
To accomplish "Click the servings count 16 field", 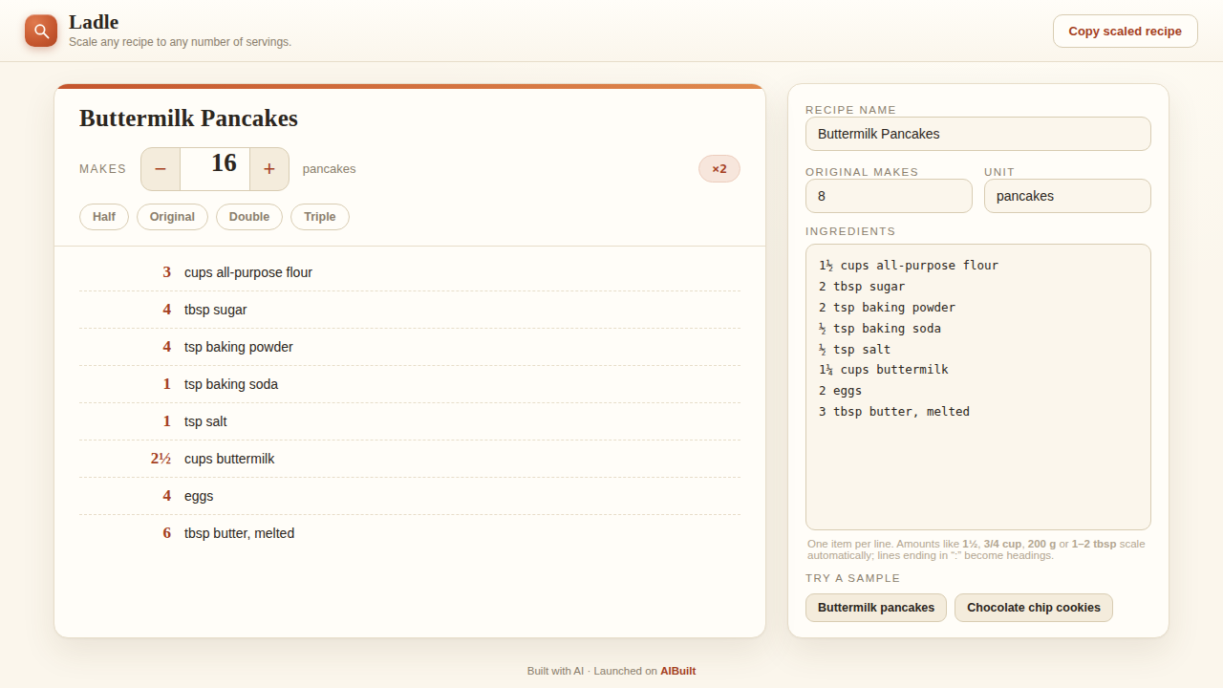I will [x=215, y=169].
